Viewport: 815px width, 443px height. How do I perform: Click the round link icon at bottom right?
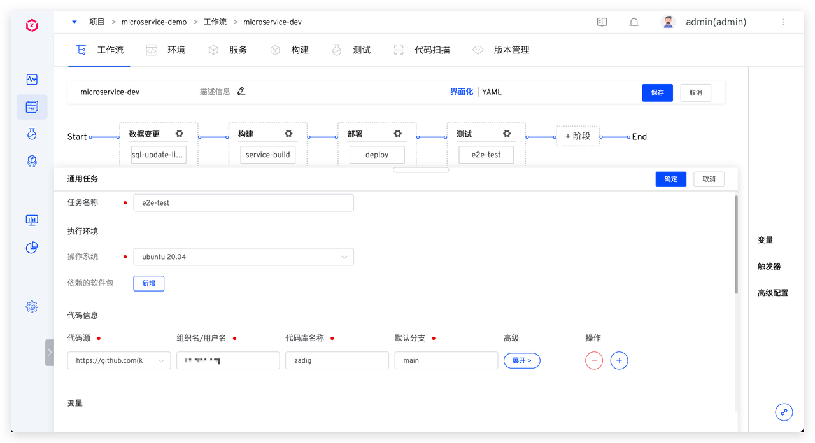(784, 412)
